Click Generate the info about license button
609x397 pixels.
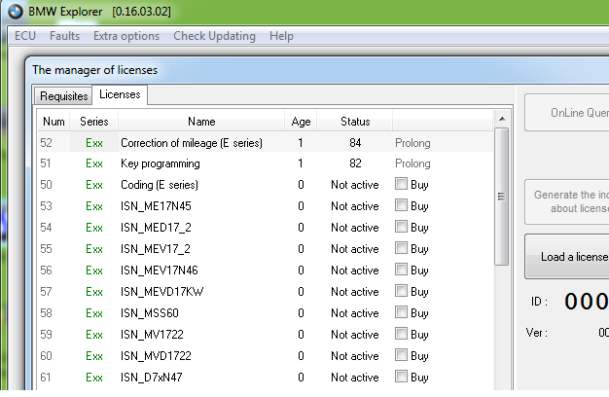coord(567,201)
